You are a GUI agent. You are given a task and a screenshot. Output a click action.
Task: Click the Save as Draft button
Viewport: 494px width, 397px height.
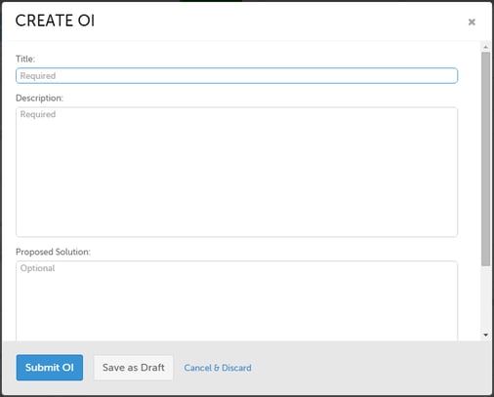pos(134,368)
